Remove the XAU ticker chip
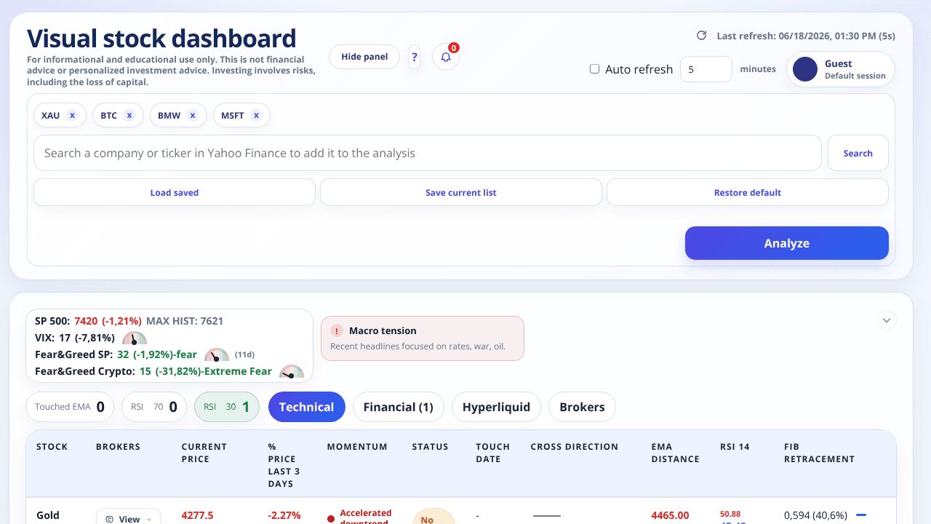The width and height of the screenshot is (931, 524). (72, 115)
